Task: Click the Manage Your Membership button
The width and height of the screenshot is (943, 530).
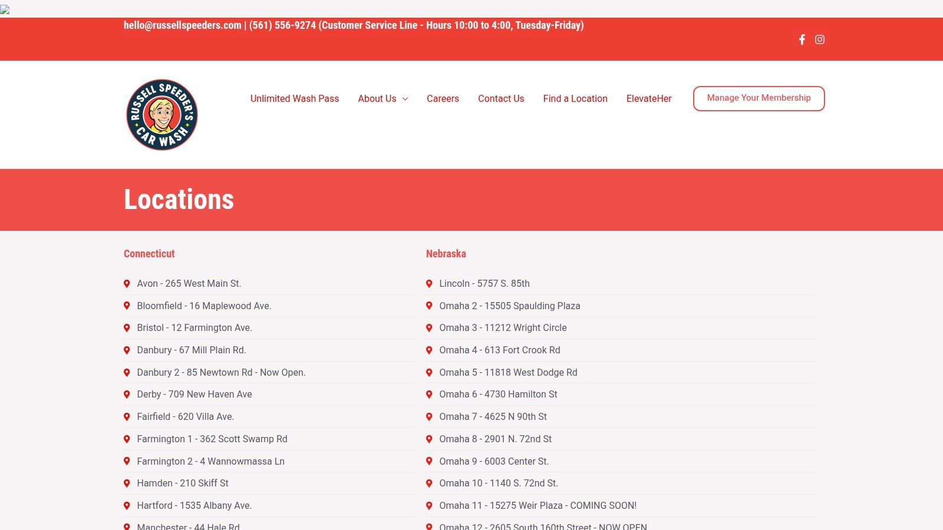Action: pos(759,98)
